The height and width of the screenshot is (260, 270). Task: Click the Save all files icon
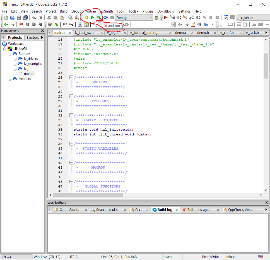click(x=25, y=18)
